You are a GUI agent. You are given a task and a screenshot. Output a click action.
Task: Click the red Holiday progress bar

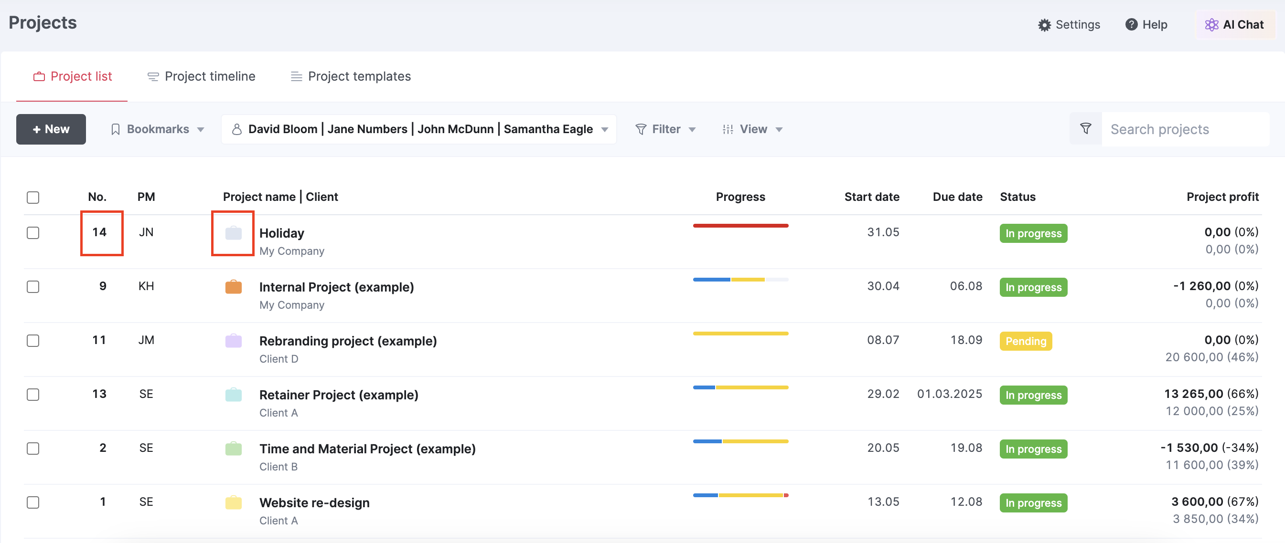pyautogui.click(x=741, y=226)
